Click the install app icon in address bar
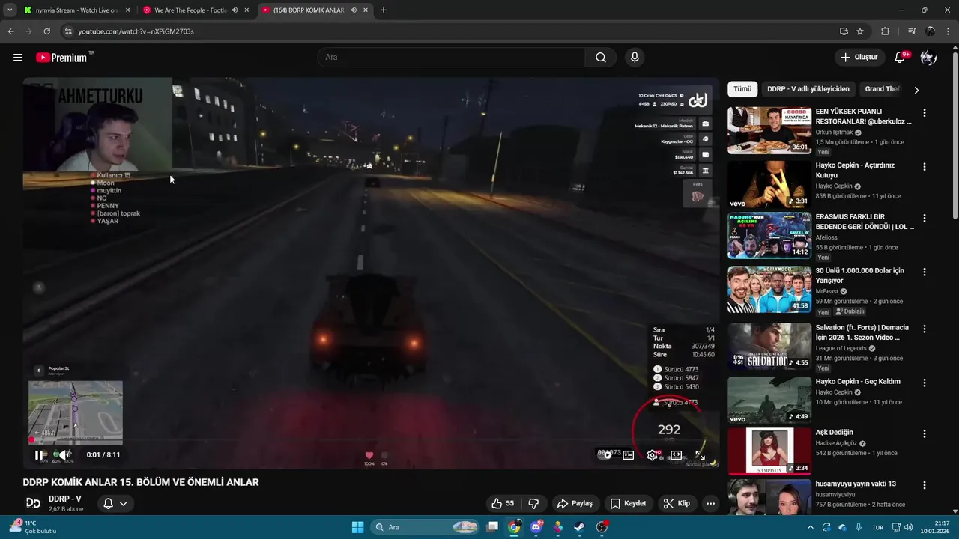959x539 pixels. [x=844, y=31]
